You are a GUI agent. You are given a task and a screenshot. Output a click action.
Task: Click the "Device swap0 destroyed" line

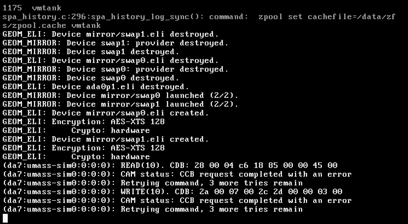pos(123,78)
